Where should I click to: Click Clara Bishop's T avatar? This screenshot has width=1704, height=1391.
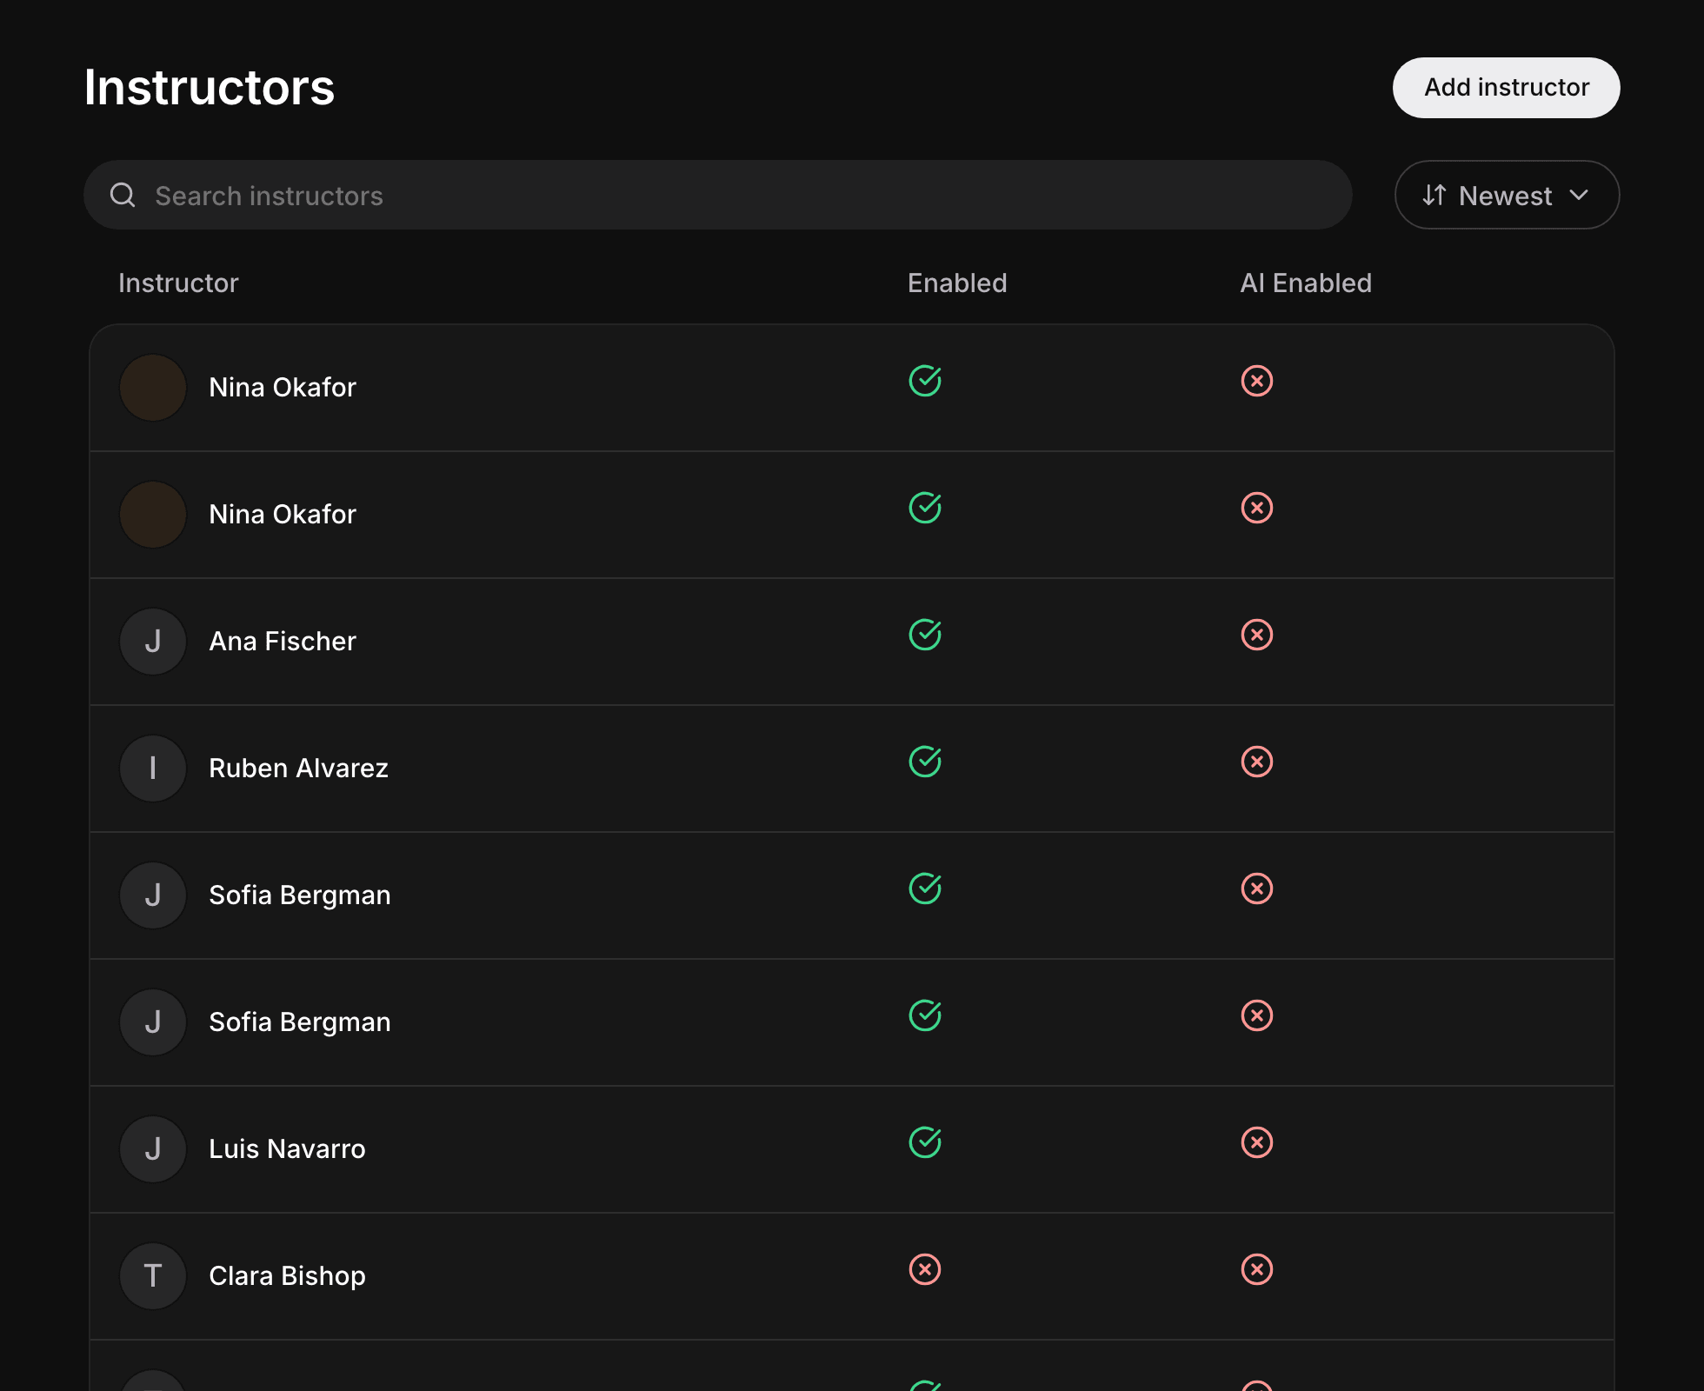(153, 1276)
